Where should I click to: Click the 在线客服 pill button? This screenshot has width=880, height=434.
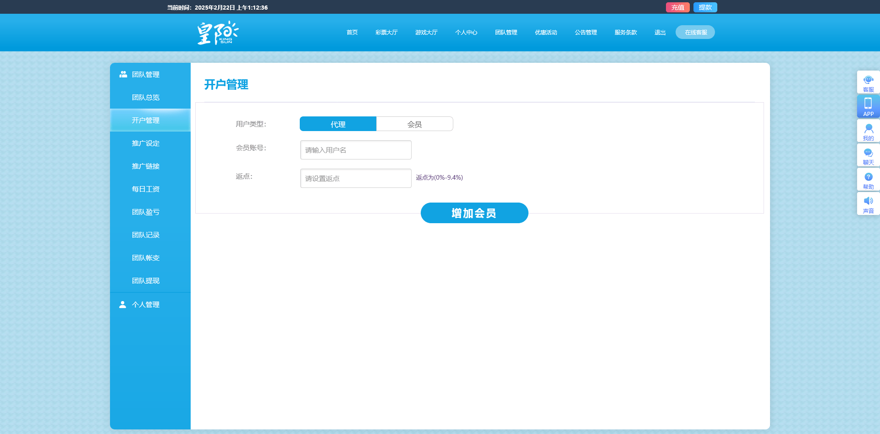(x=695, y=33)
